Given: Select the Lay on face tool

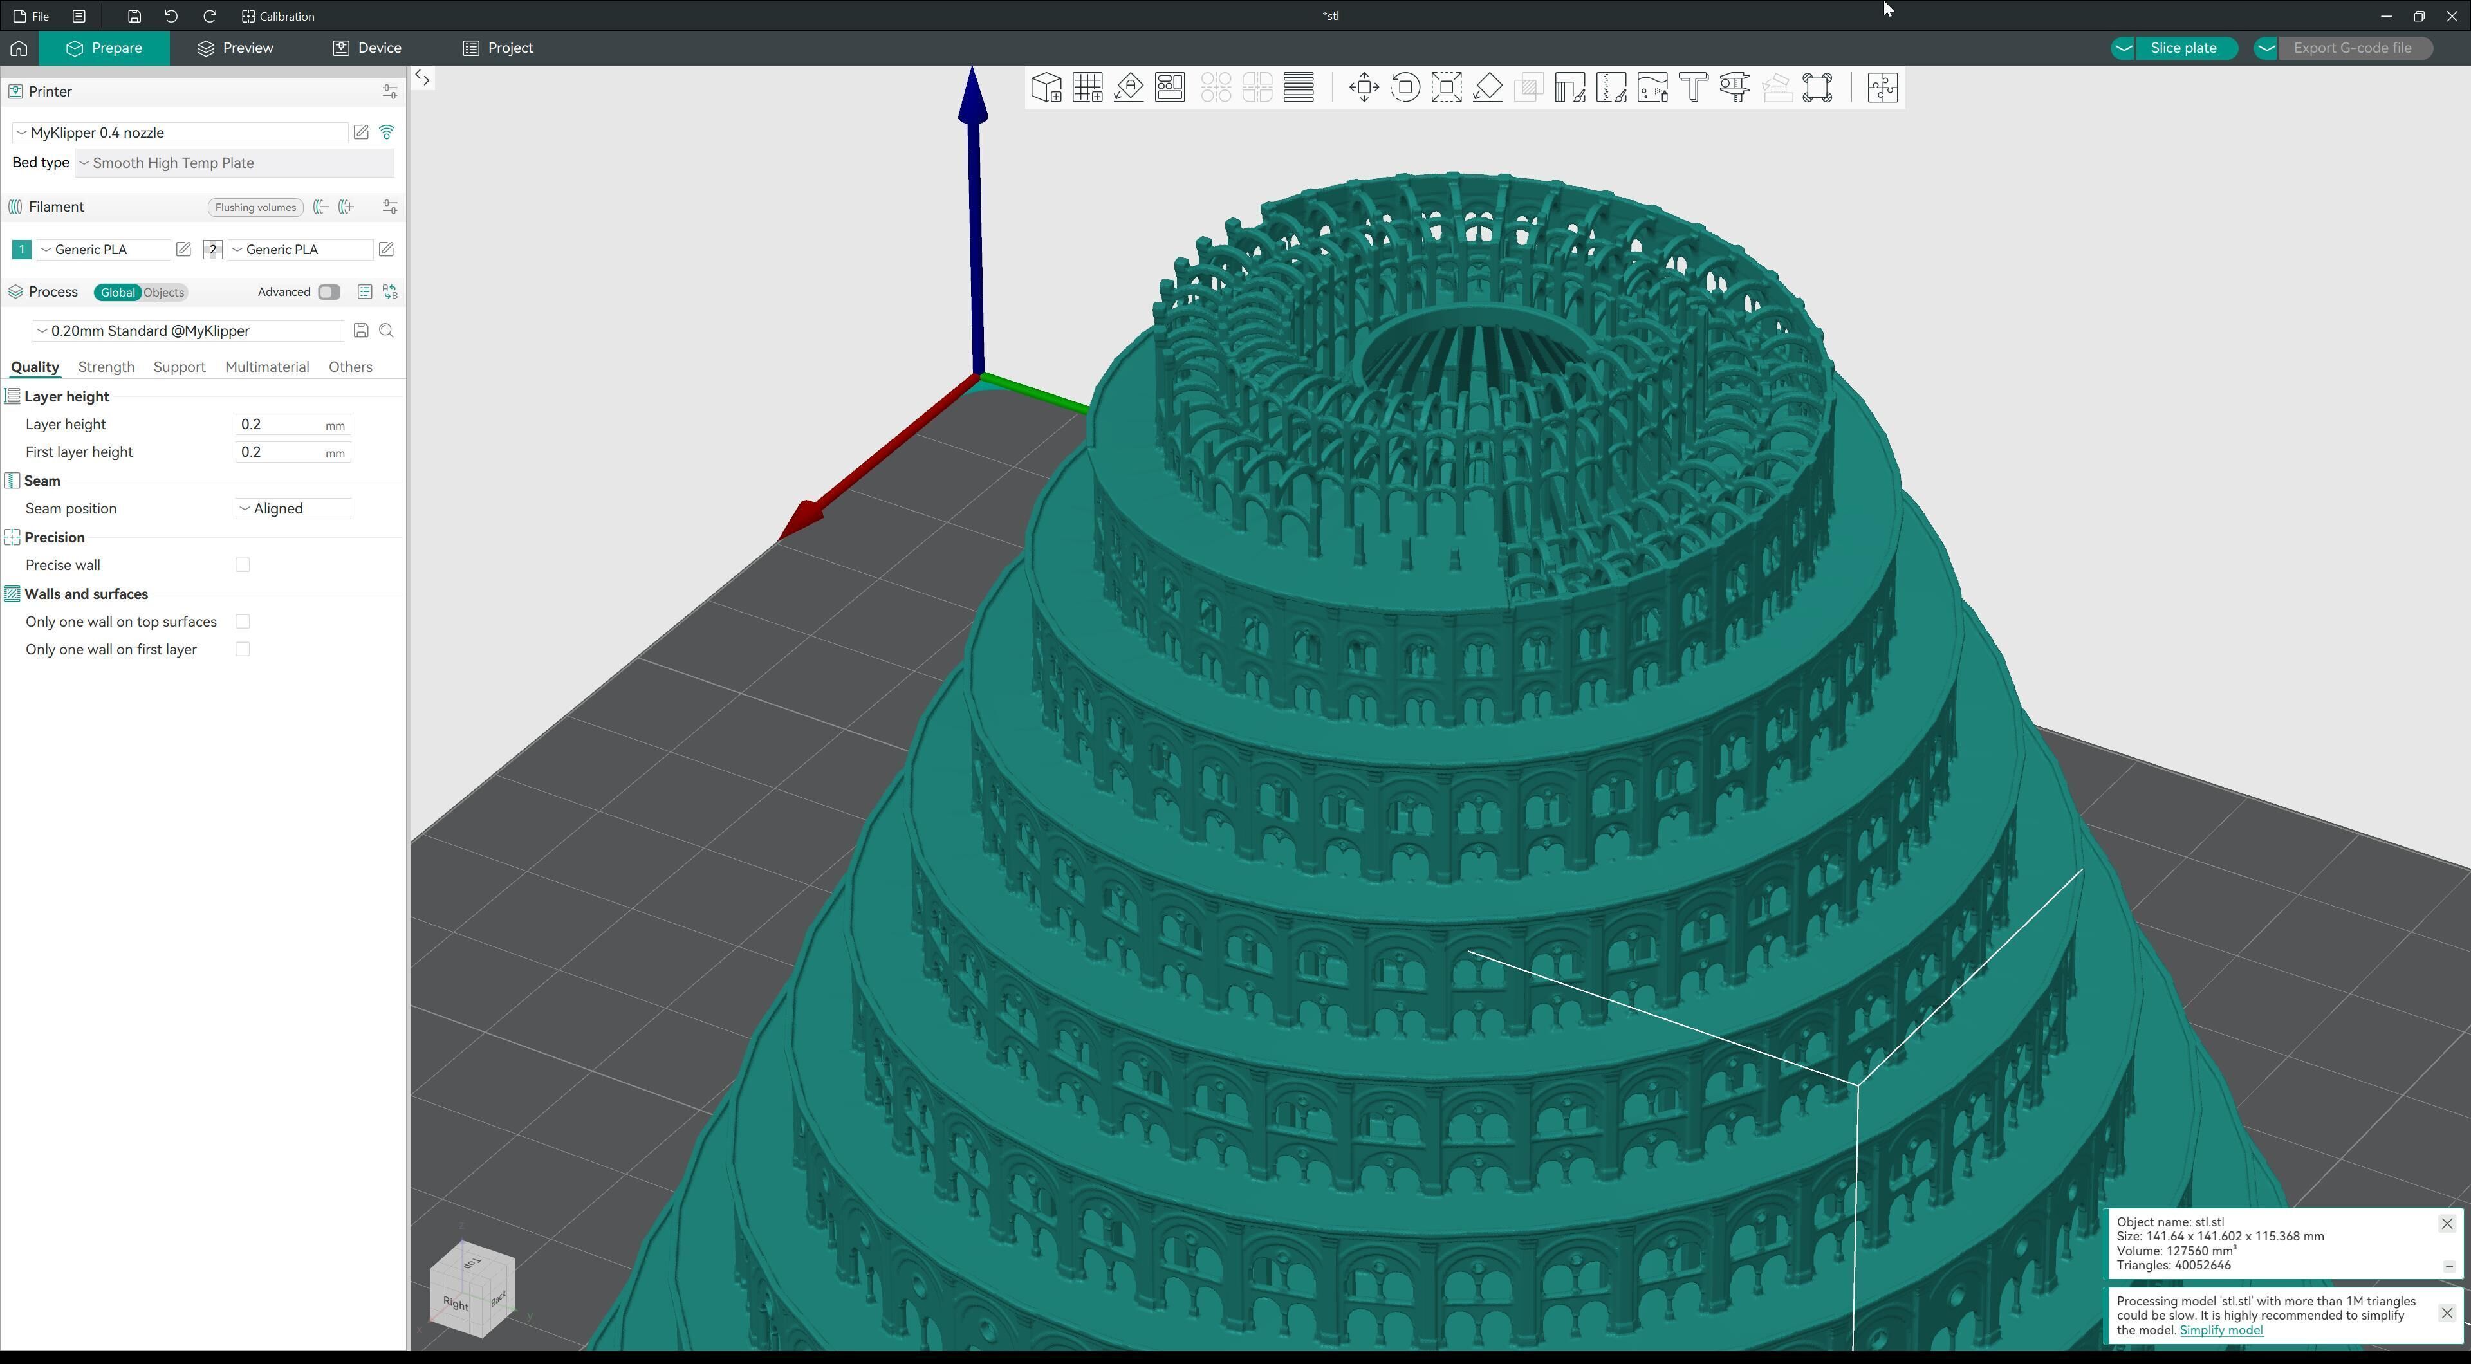Looking at the screenshot, I should click(x=1487, y=88).
